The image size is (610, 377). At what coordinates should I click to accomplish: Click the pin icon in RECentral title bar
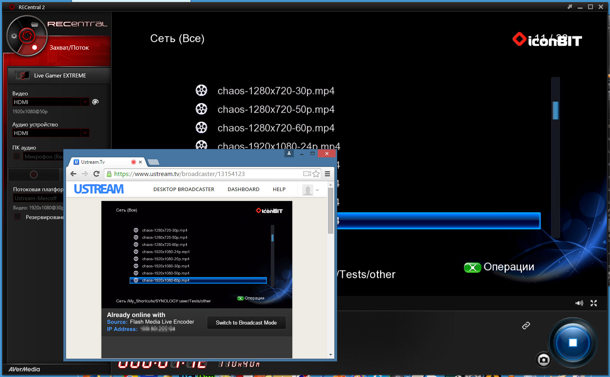click(570, 7)
